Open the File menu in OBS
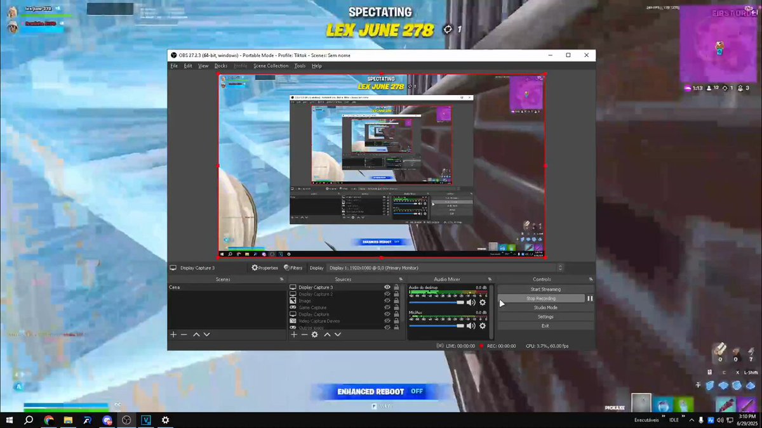This screenshot has height=428, width=762. [174, 66]
